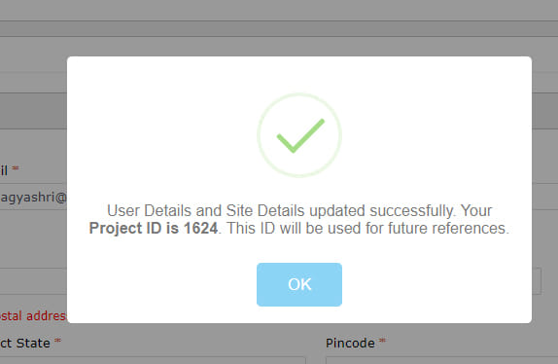Select the input box right of the OK button
This screenshot has height=364, width=558.
coord(537,281)
